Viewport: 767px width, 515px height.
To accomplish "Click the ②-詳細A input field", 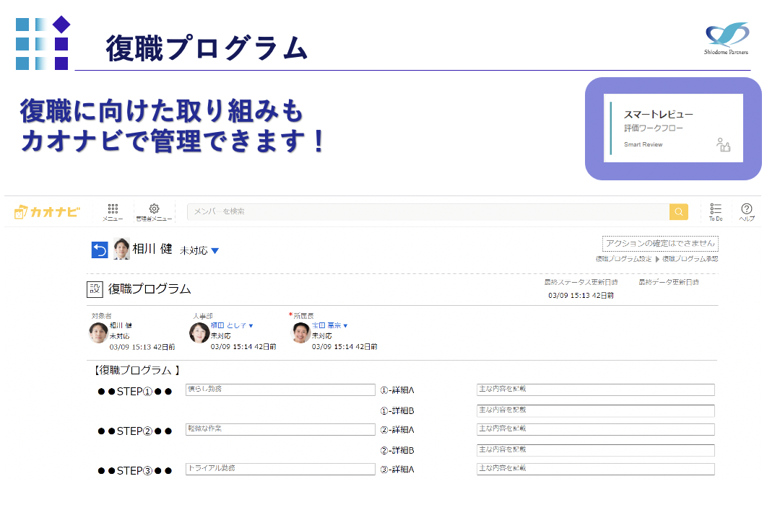I will click(595, 429).
